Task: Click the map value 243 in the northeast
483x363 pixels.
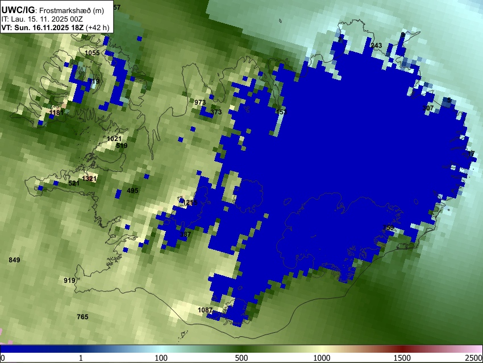Action: [376, 46]
